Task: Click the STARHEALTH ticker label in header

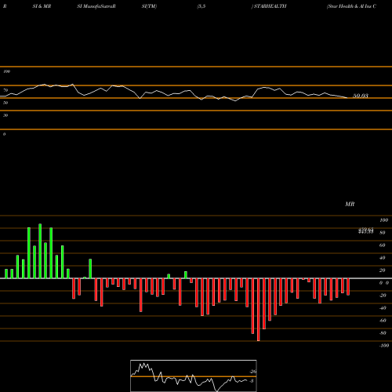Action: point(270,6)
